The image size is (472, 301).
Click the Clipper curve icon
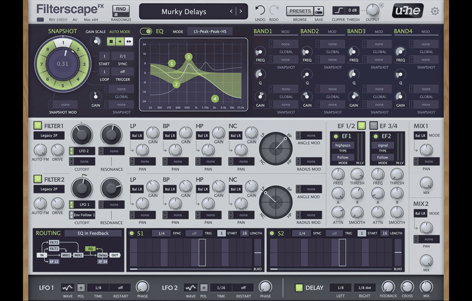tap(338, 11)
